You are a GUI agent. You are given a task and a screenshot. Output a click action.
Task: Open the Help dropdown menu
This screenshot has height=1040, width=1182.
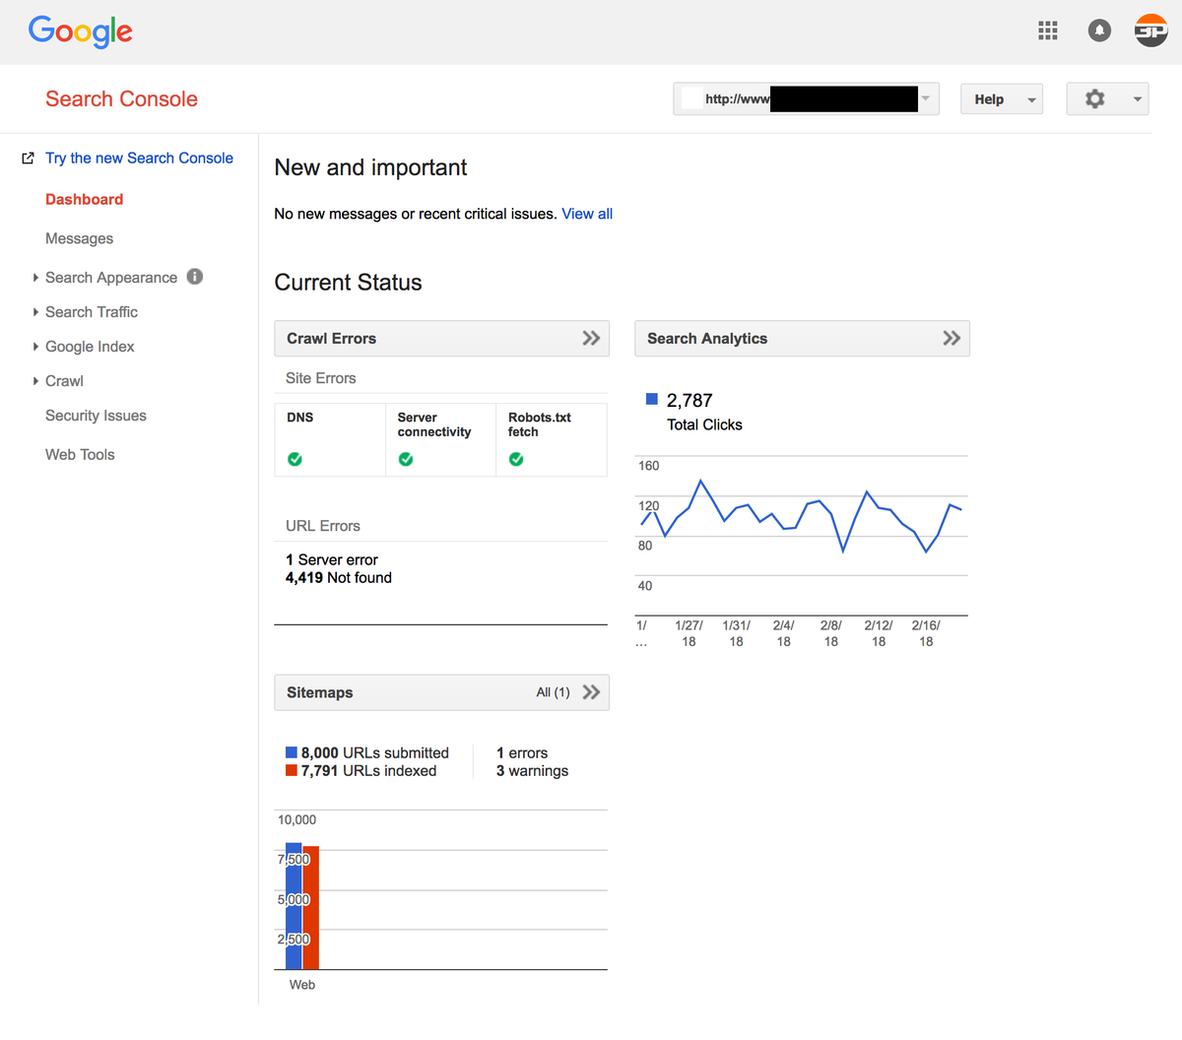pyautogui.click(x=1002, y=98)
